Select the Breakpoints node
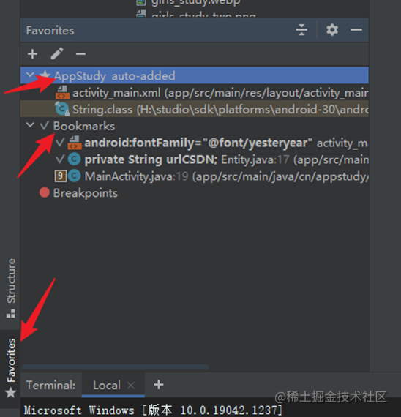The width and height of the screenshot is (401, 417). tap(85, 193)
